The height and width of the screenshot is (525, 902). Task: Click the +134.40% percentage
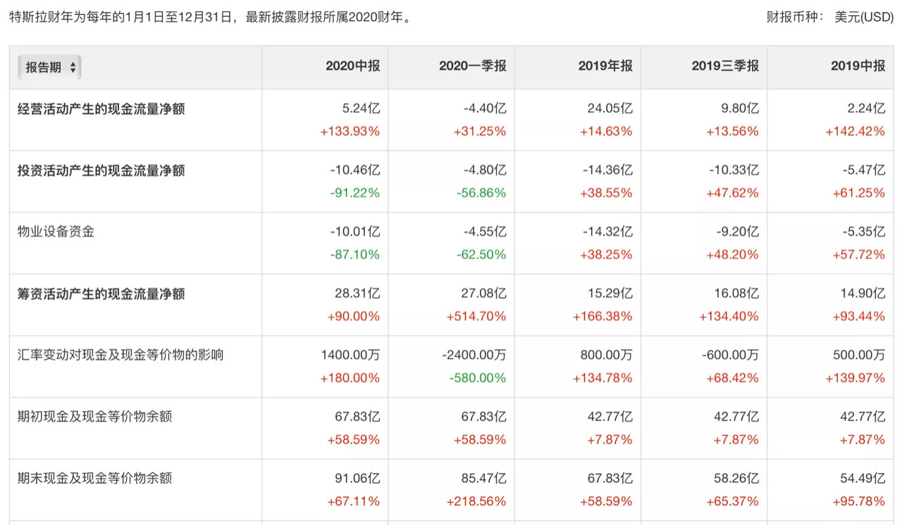click(729, 317)
